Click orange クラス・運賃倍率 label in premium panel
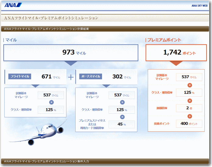Image resolution: width=212 pixels, height=167 pixels. tap(162, 93)
